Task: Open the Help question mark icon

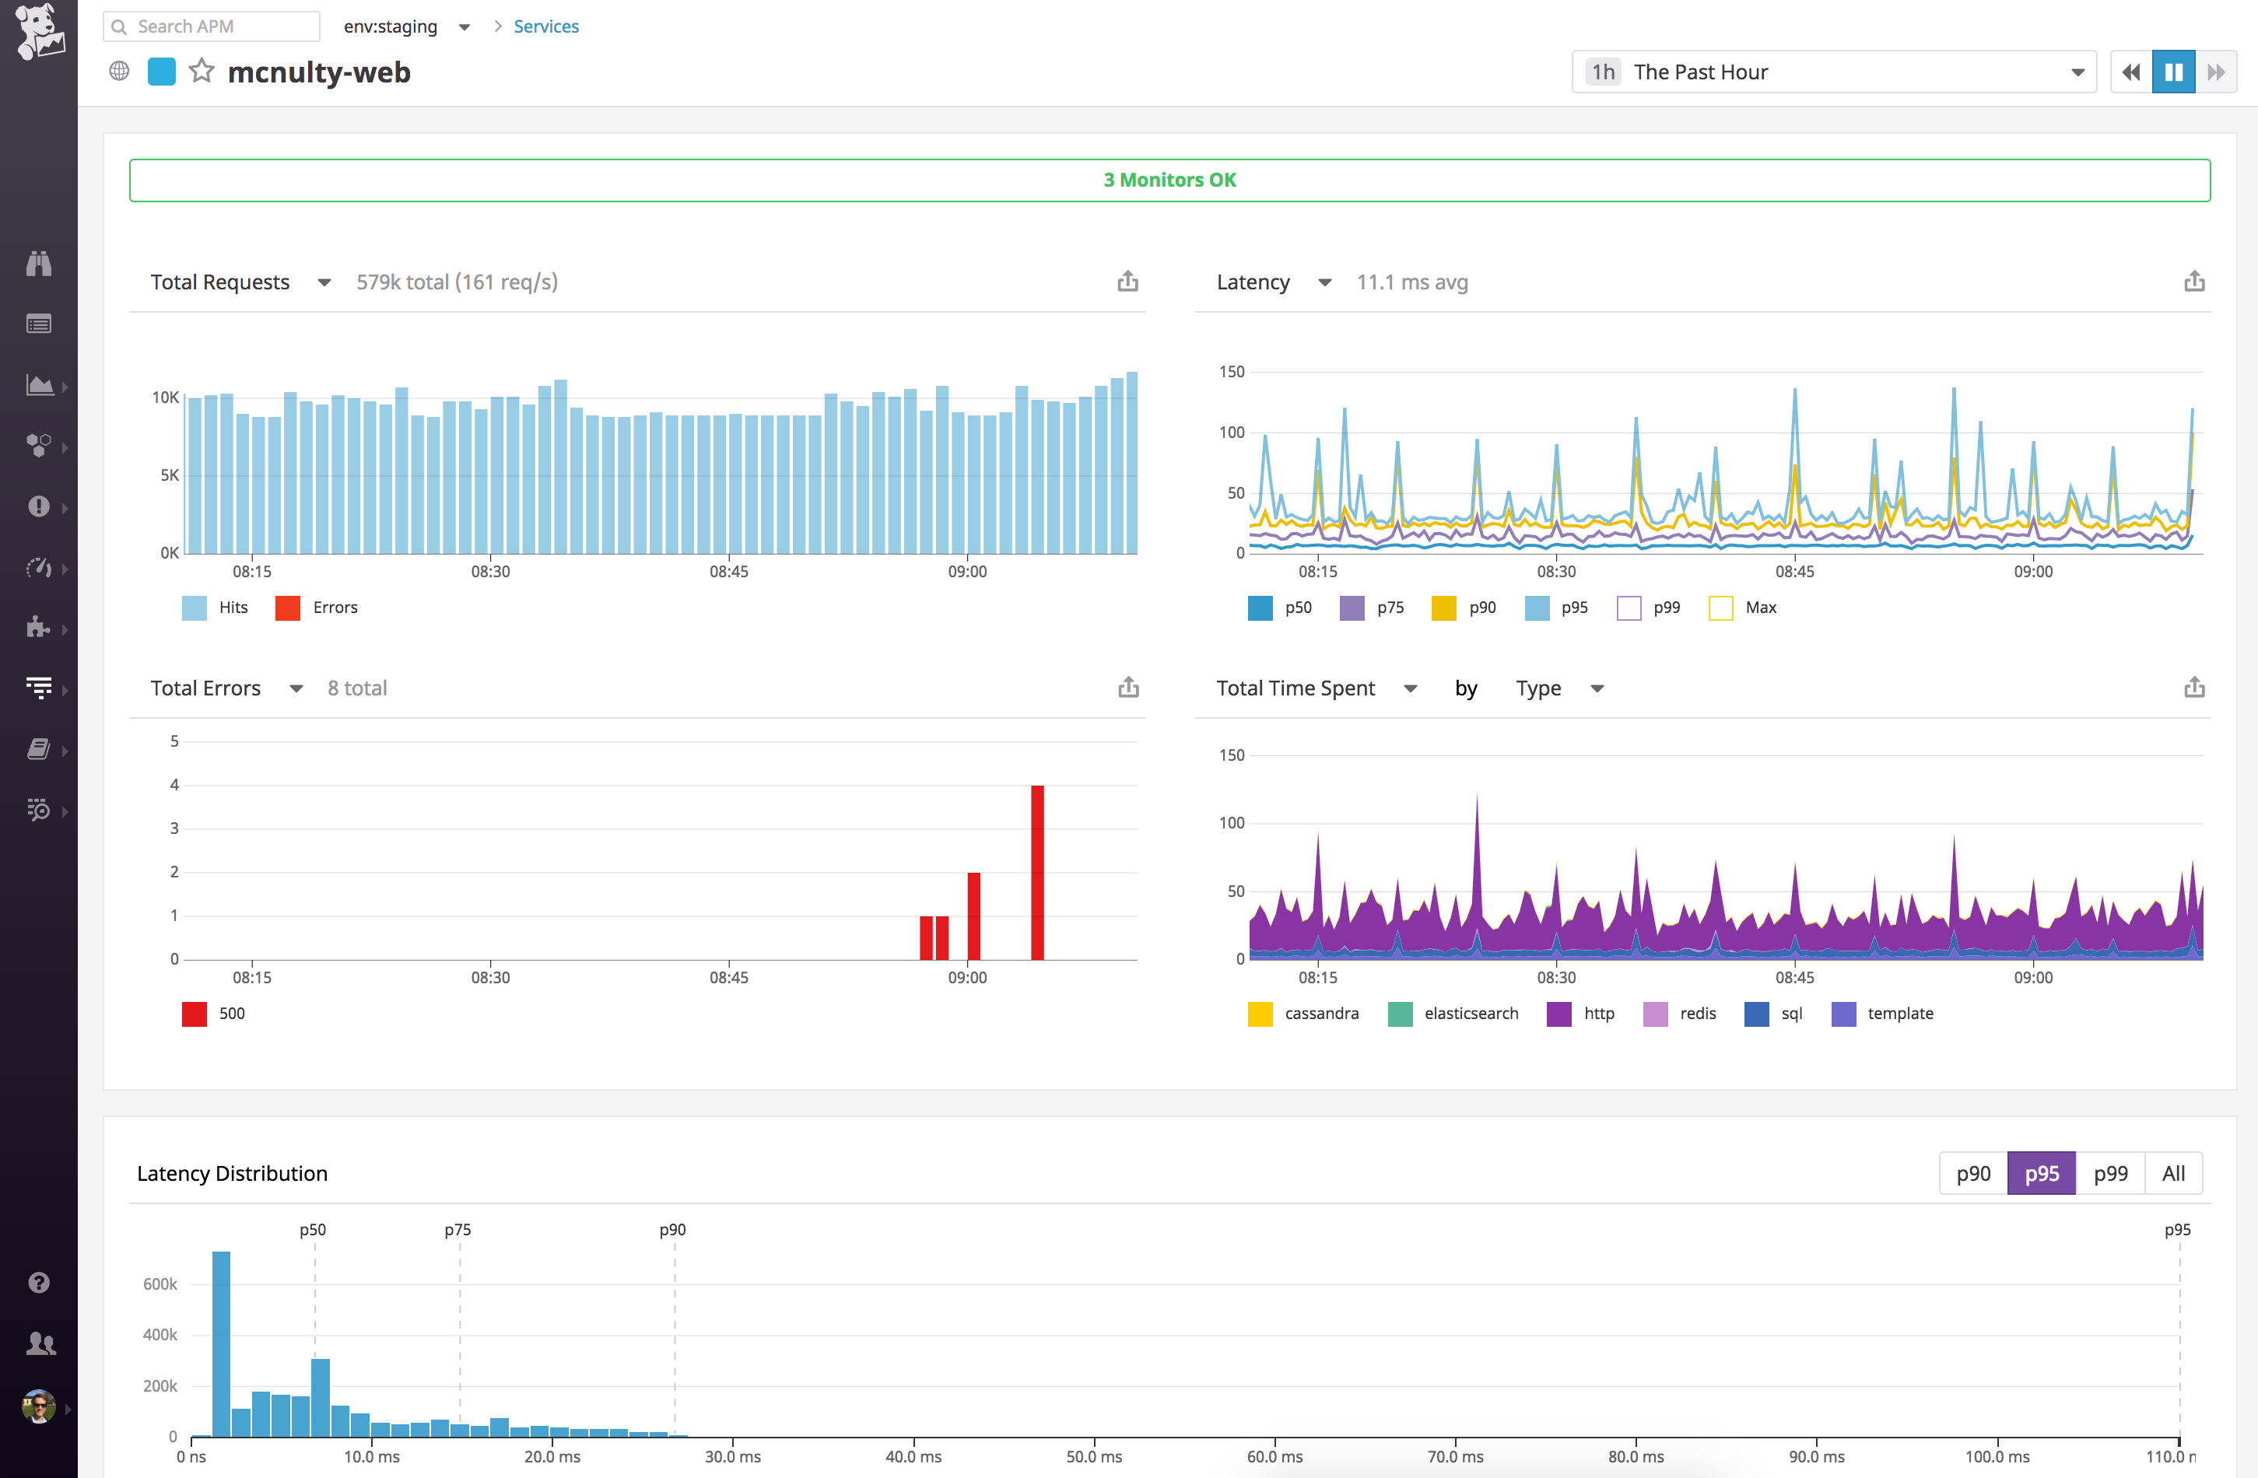Action: (38, 1283)
